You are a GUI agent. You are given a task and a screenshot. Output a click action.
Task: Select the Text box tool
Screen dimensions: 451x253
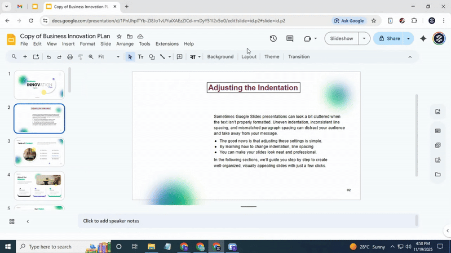[x=141, y=57]
